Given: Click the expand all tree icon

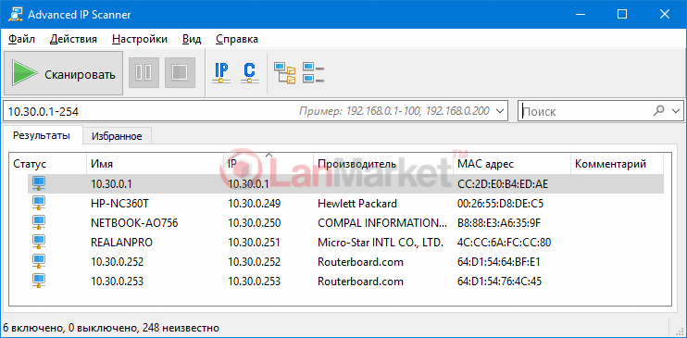Looking at the screenshot, I should [285, 73].
